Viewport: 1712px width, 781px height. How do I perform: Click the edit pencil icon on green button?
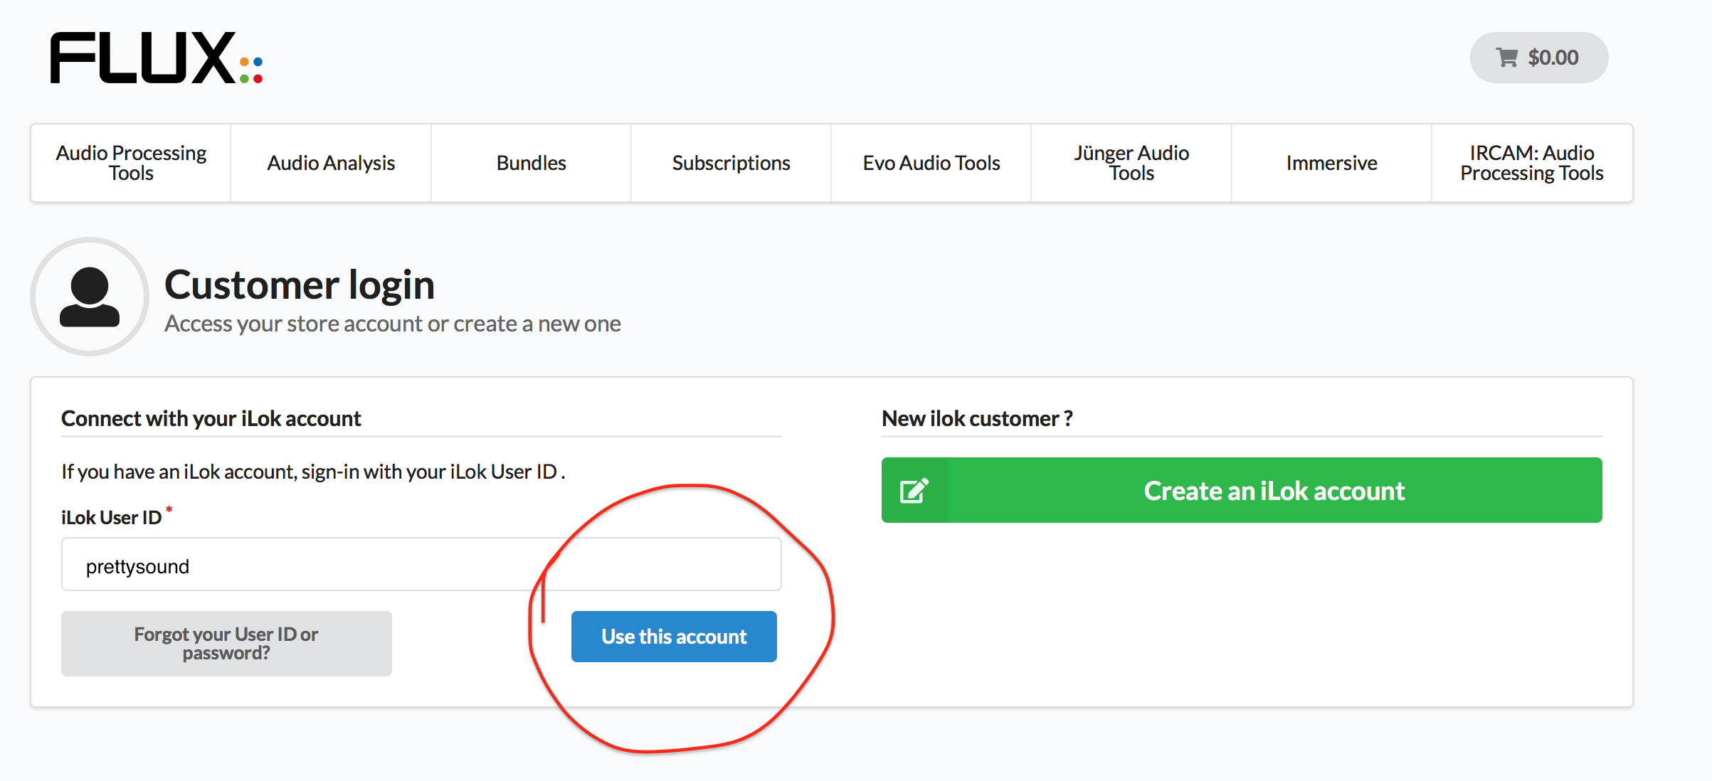click(x=914, y=491)
